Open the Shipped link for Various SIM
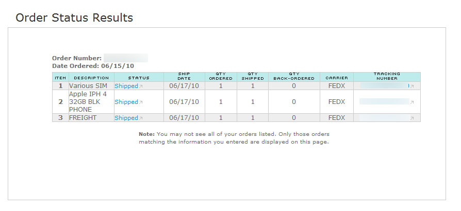461x211 pixels. (x=126, y=86)
